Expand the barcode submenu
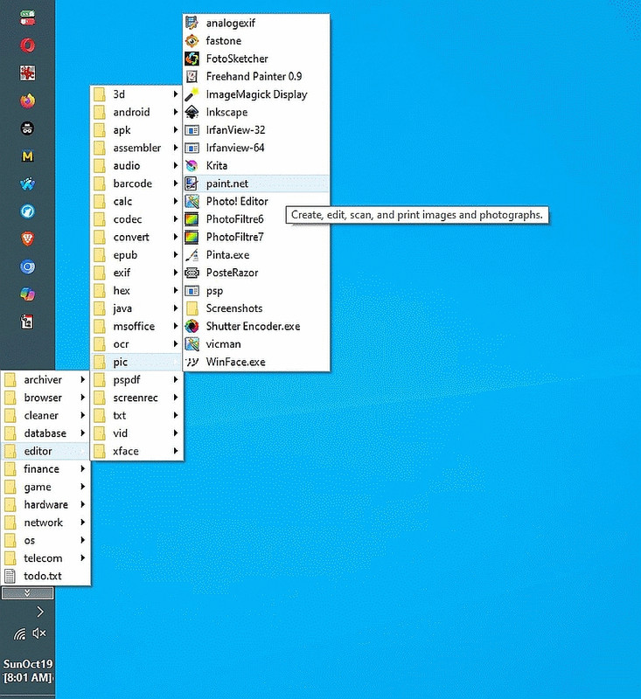641x699 pixels. click(136, 183)
